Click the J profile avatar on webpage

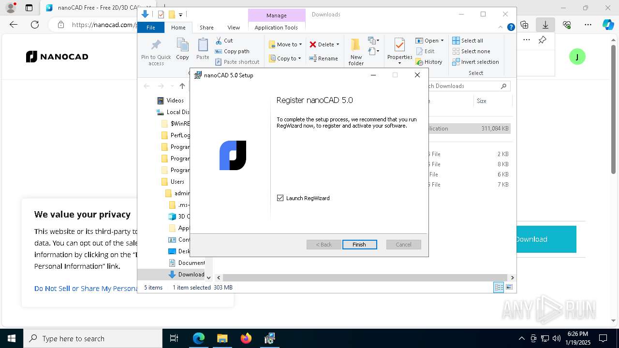point(577,57)
